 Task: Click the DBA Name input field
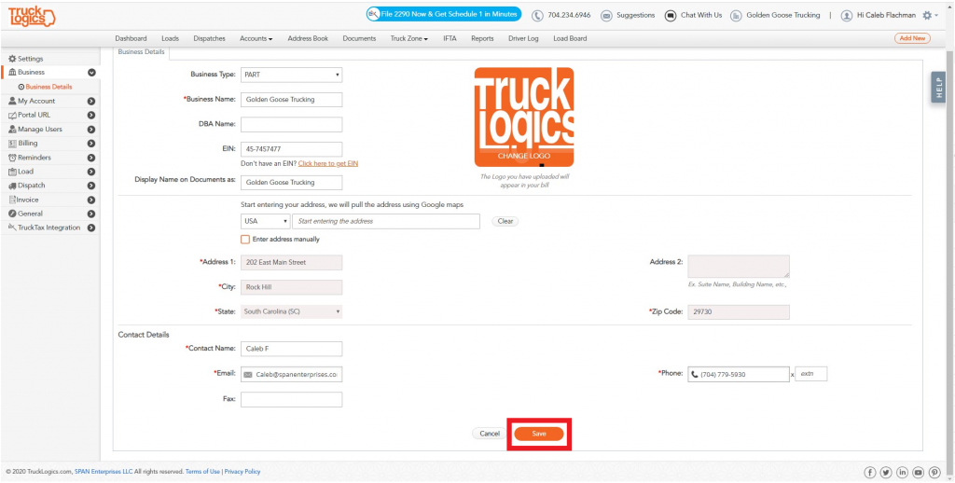pos(291,124)
